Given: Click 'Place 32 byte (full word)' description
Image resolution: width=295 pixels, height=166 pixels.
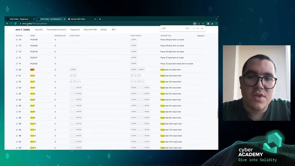Looking at the screenshot, I should 177,64.
